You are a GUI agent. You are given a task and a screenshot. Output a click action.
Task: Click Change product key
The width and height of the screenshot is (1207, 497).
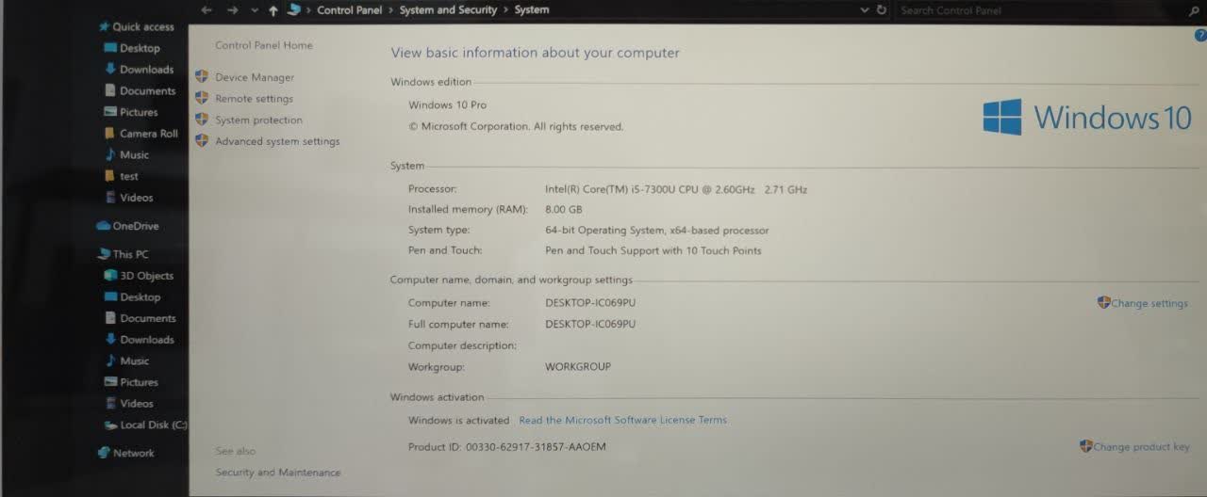point(1141,447)
